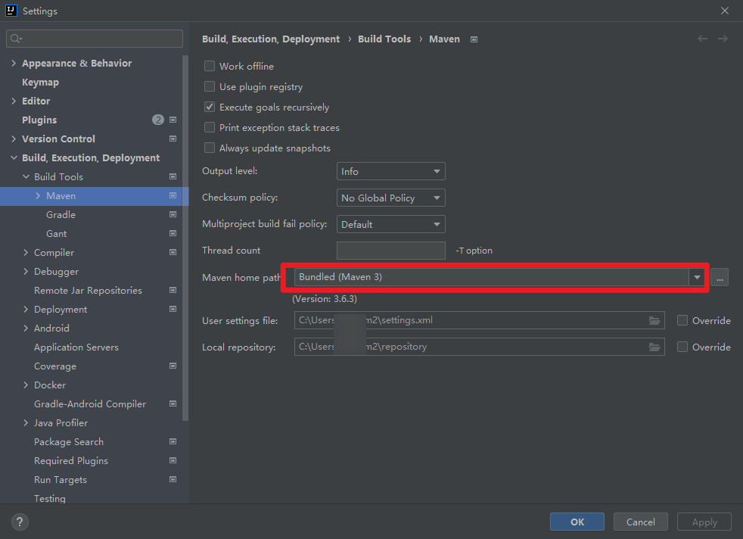Click the project-level icon beside Compiler
This screenshot has width=743, height=539.
point(173,253)
